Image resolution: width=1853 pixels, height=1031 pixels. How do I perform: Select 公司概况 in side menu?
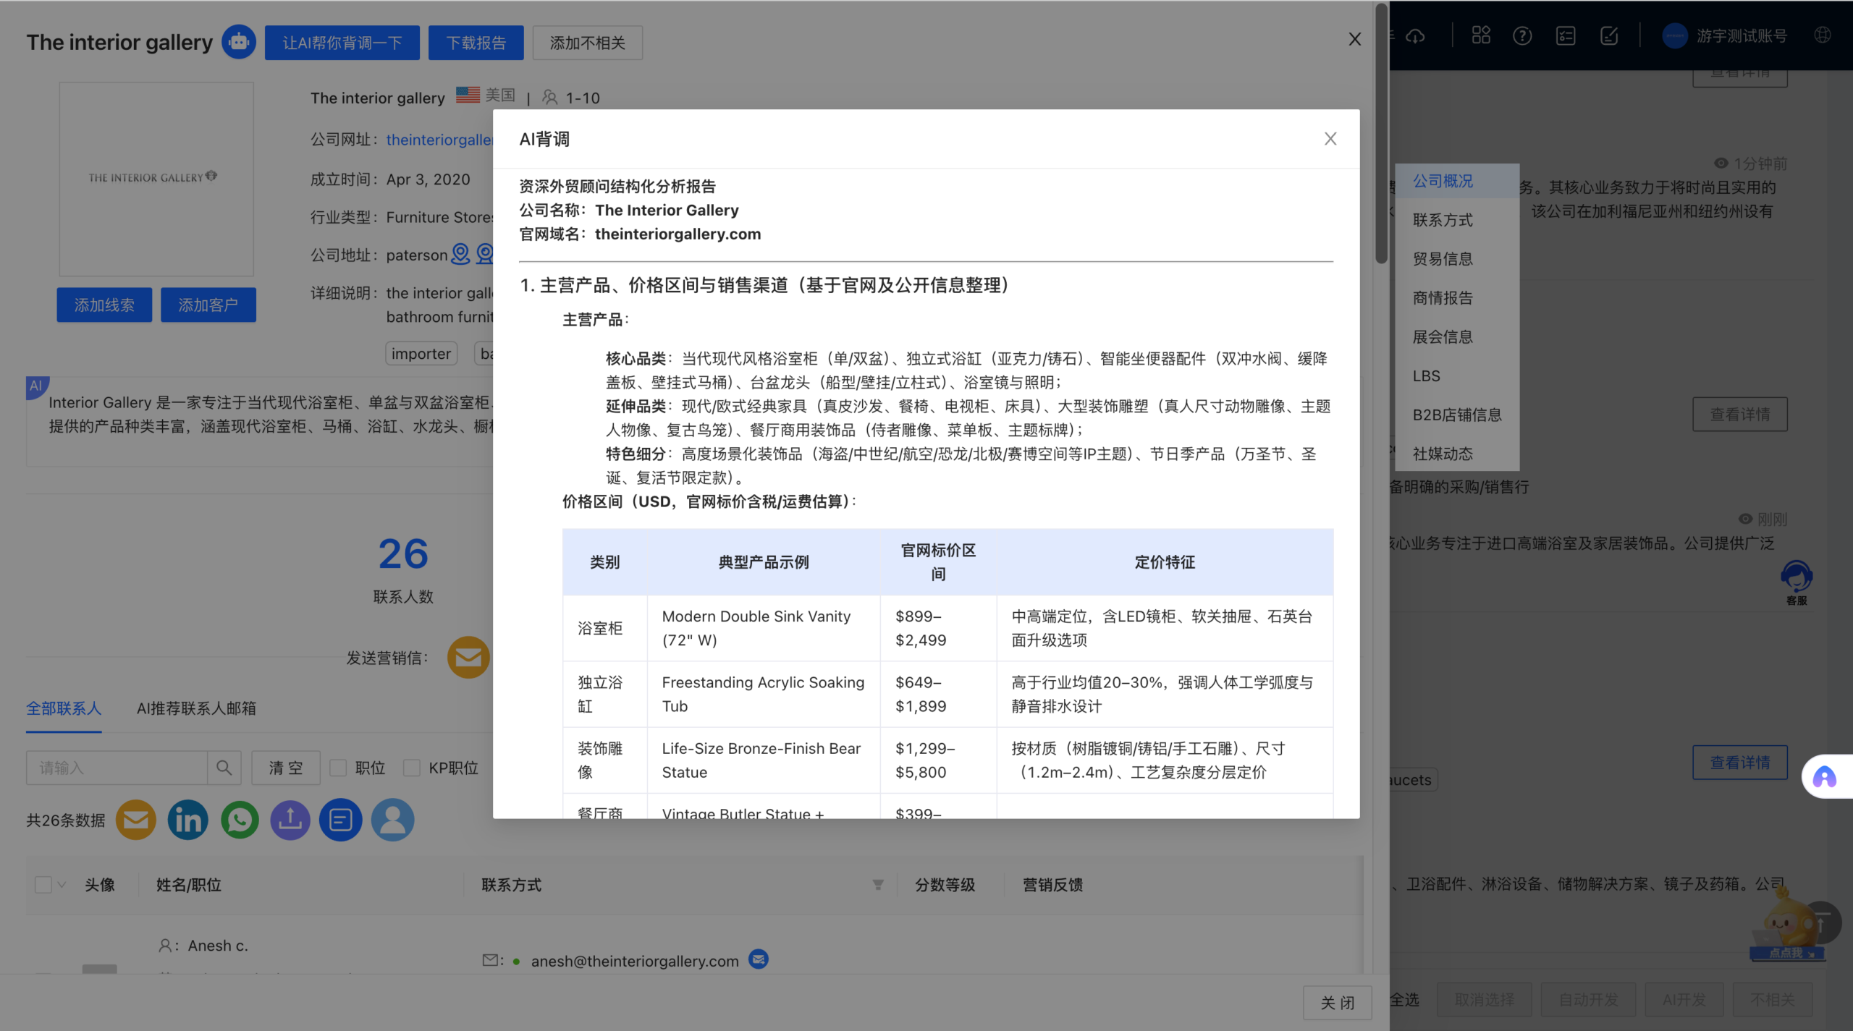click(1457, 181)
